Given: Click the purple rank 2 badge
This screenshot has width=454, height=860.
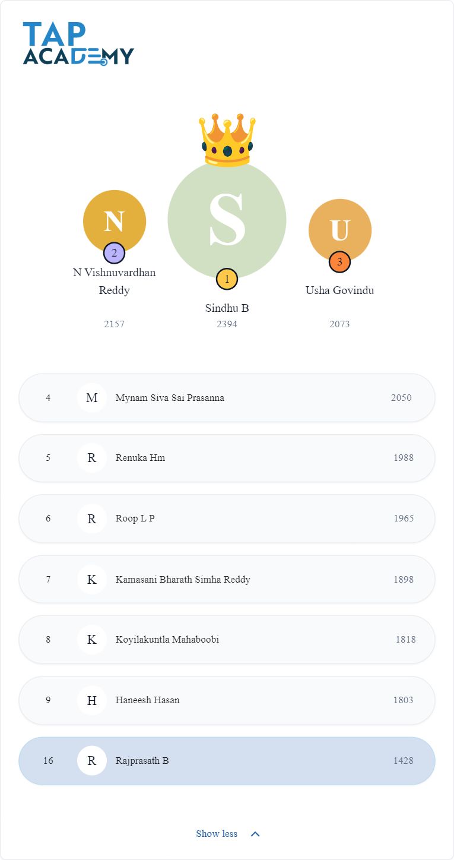Looking at the screenshot, I should point(114,253).
